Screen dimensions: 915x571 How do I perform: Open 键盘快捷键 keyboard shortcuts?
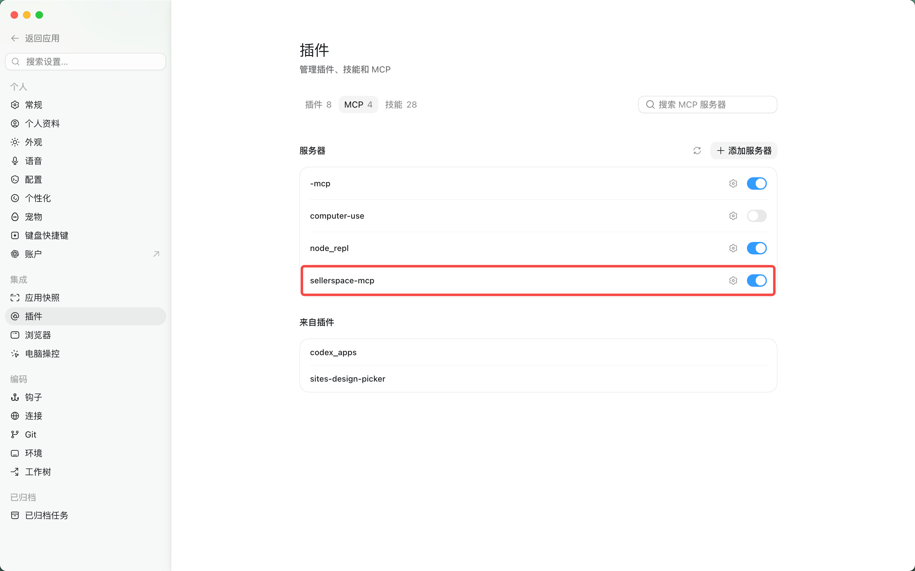[85, 235]
